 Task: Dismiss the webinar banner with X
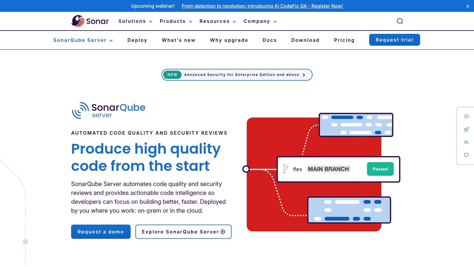[x=468, y=6]
